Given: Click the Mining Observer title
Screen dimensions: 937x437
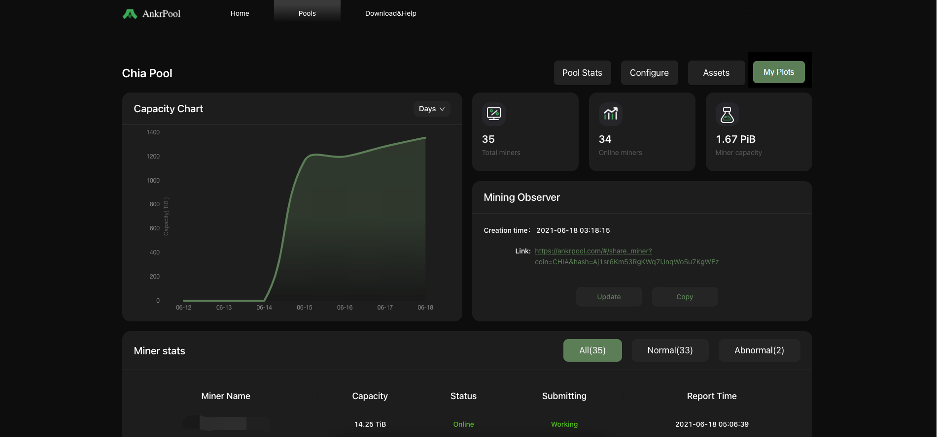Looking at the screenshot, I should click(x=521, y=197).
